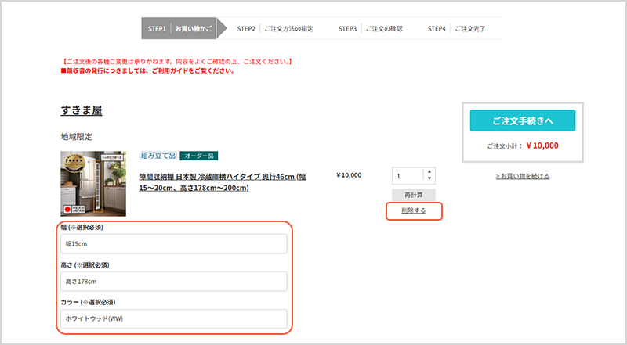Open the すきま屋 shop heading link
This screenshot has height=345, width=627.
(82, 110)
